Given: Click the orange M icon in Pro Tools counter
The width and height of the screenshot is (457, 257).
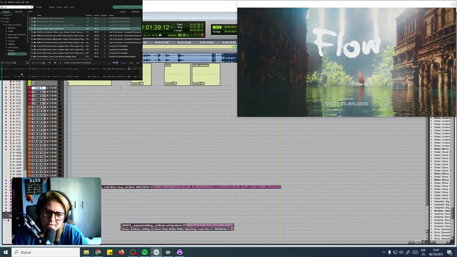Looking at the screenshot, I should (x=202, y=35).
